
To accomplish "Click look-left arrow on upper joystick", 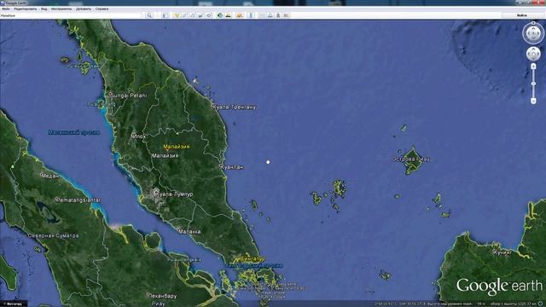I will tap(528, 34).
